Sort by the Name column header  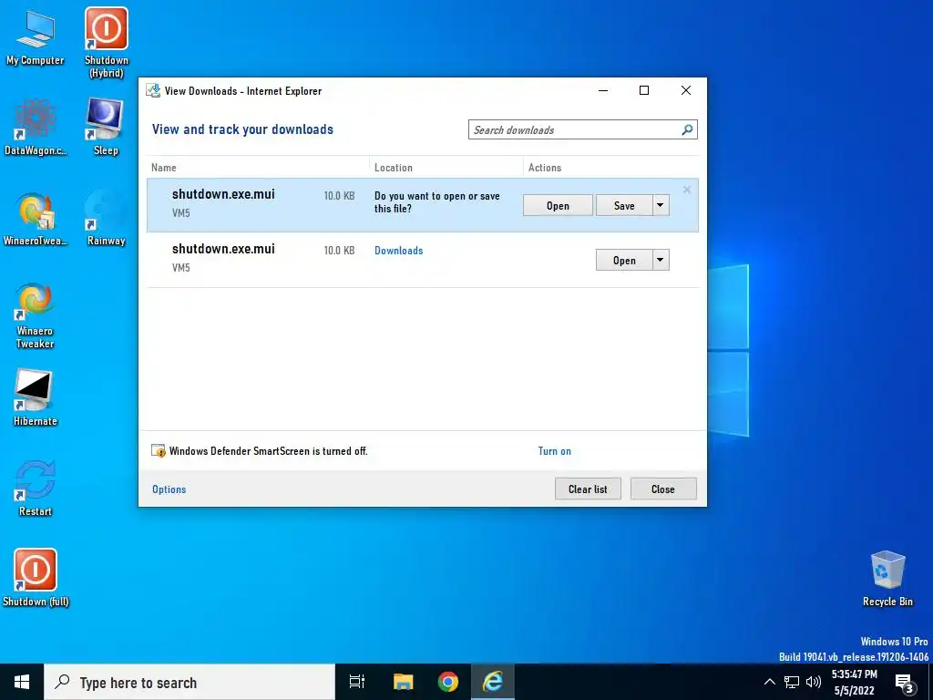pos(258,168)
